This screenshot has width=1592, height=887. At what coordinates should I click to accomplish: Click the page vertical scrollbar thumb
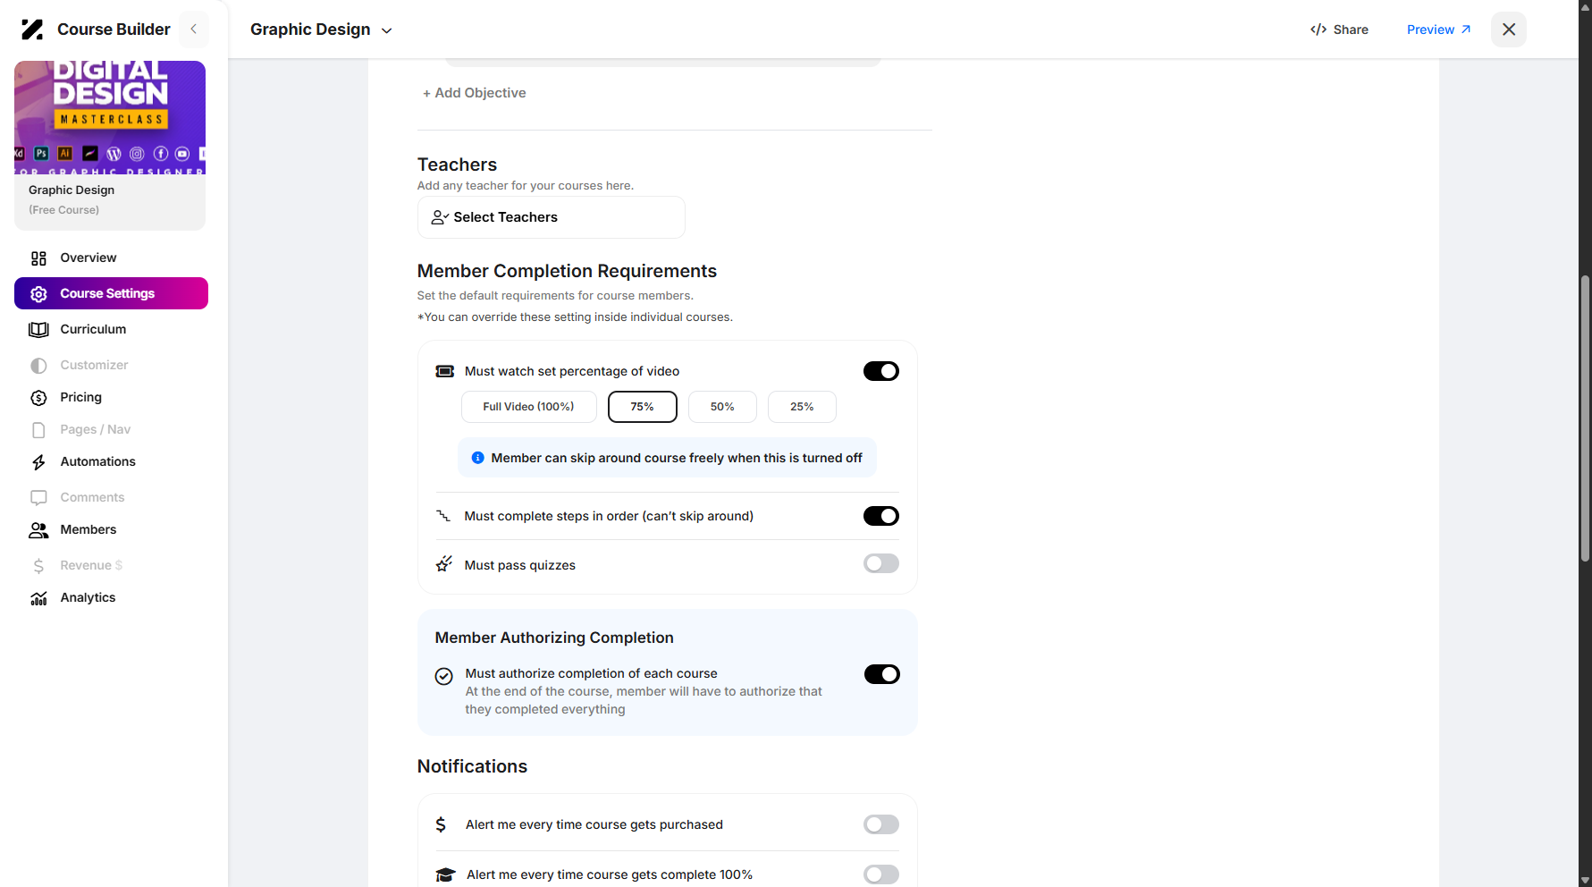(1585, 418)
